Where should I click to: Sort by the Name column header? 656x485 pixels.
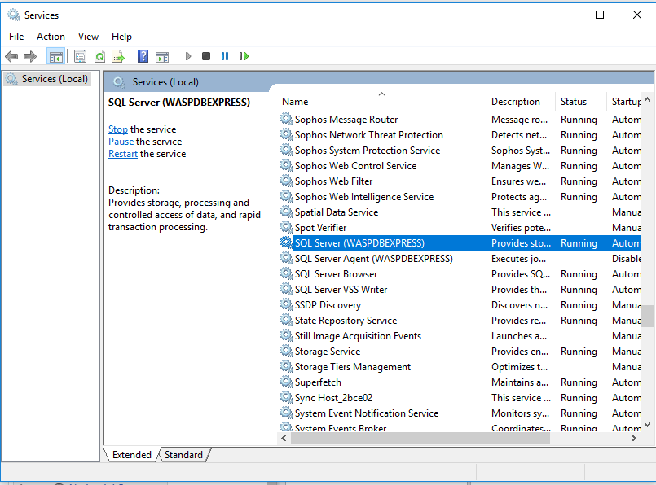coord(381,101)
